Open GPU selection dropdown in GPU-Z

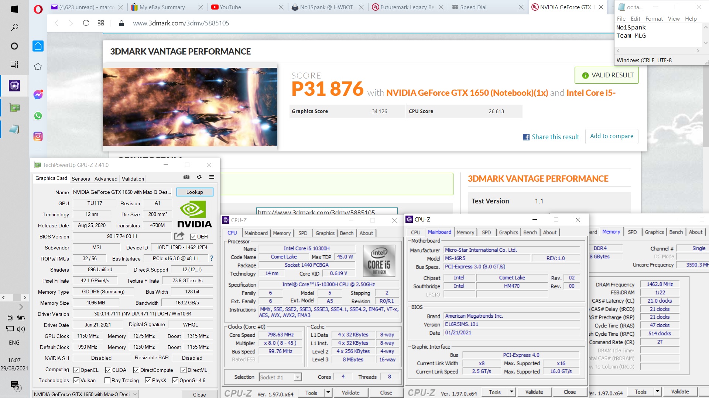click(x=86, y=394)
